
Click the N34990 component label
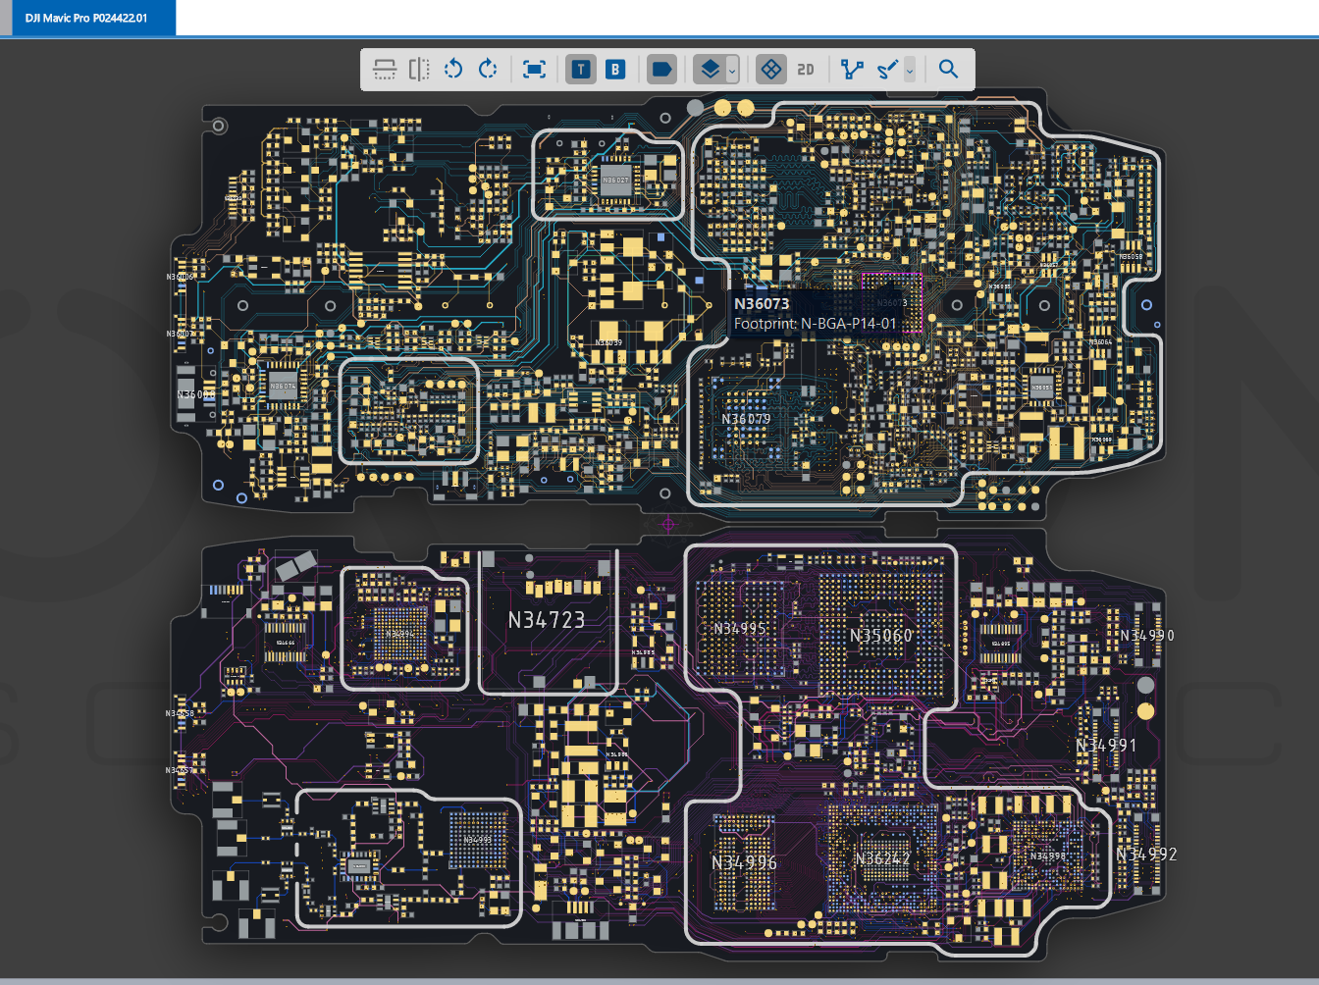click(x=1147, y=636)
